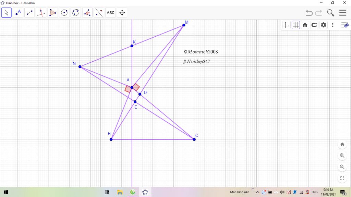Zoom out of the graphics view
Viewport: 351px width, 197px height.
click(342, 167)
